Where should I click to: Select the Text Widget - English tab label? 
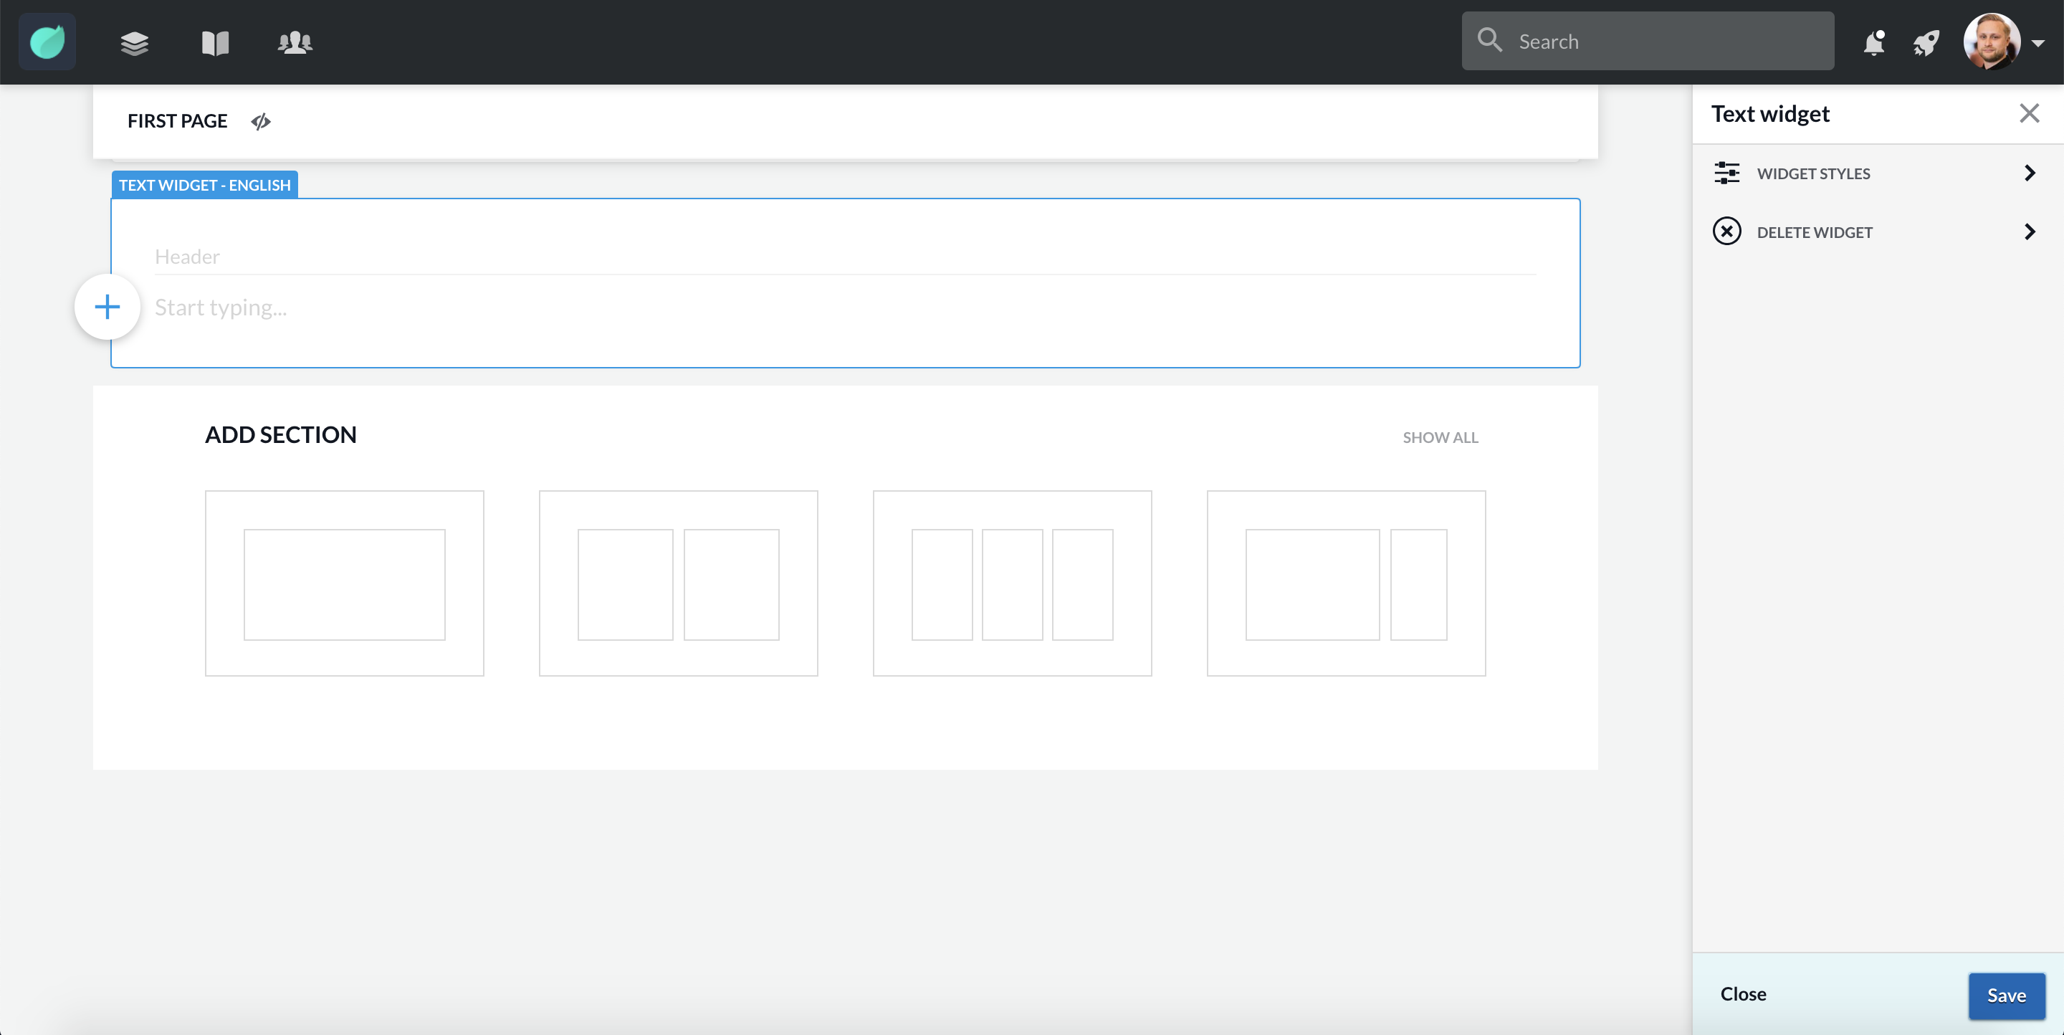[204, 185]
